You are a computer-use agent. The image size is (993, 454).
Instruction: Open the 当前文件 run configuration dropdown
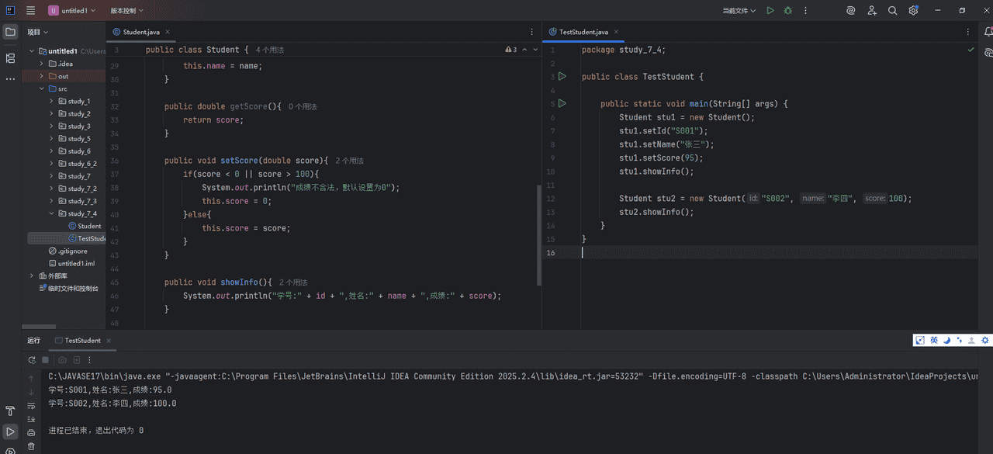pyautogui.click(x=735, y=10)
